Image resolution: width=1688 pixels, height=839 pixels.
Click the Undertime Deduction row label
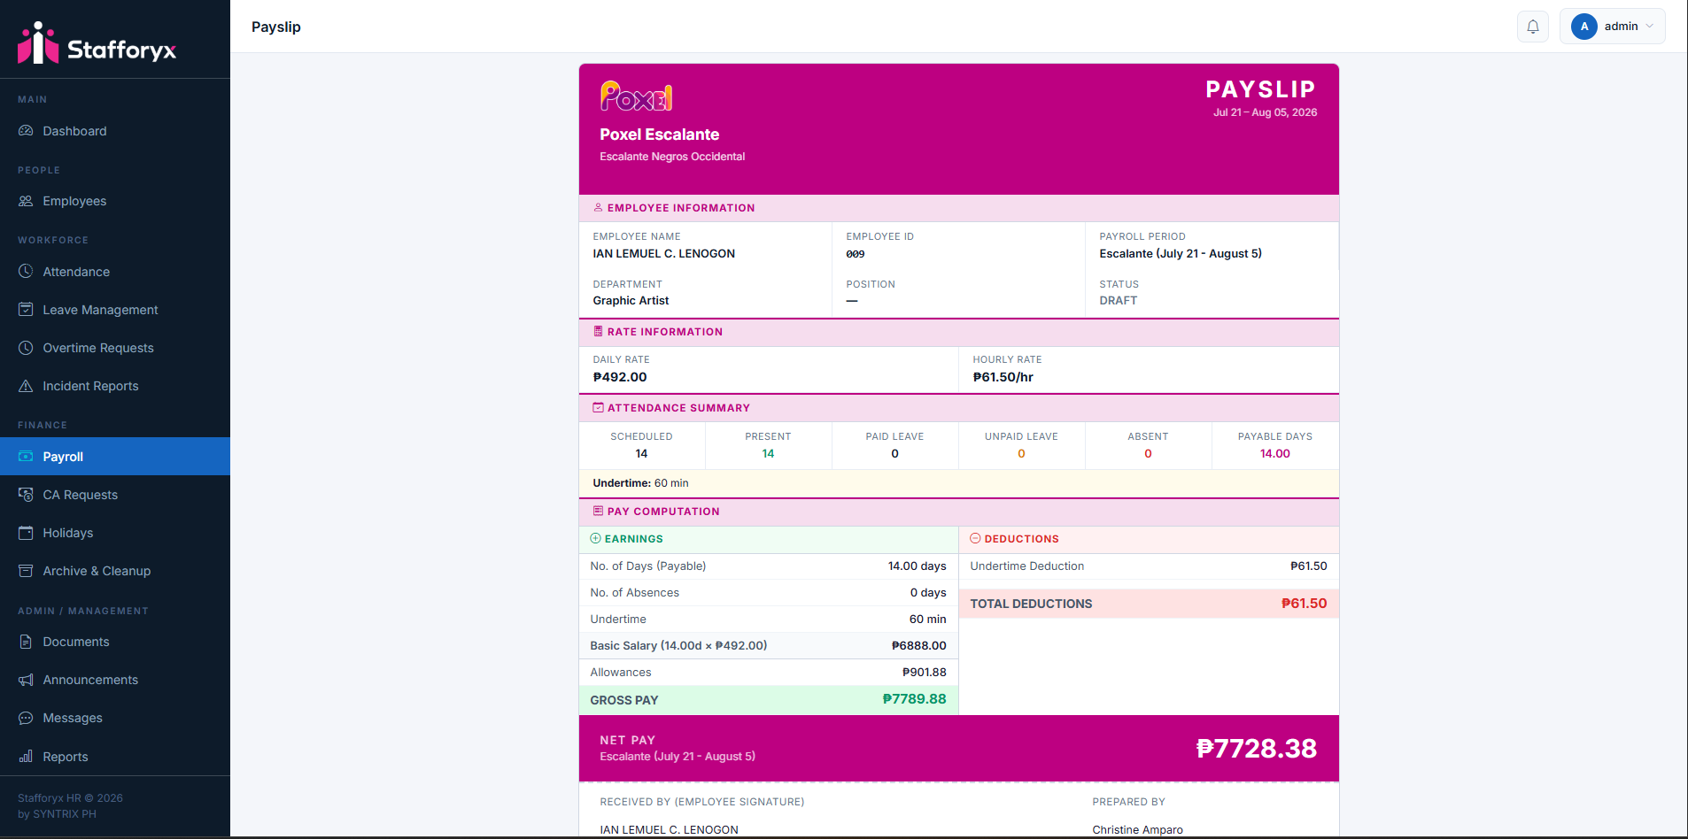(x=1026, y=566)
